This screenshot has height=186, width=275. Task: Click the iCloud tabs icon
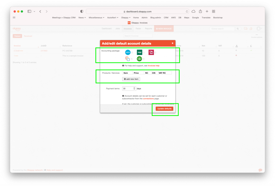[x=193, y=11]
